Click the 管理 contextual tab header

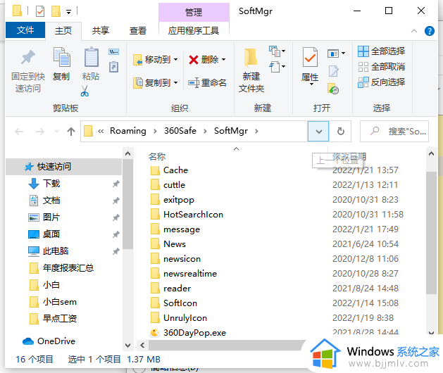[x=194, y=12]
